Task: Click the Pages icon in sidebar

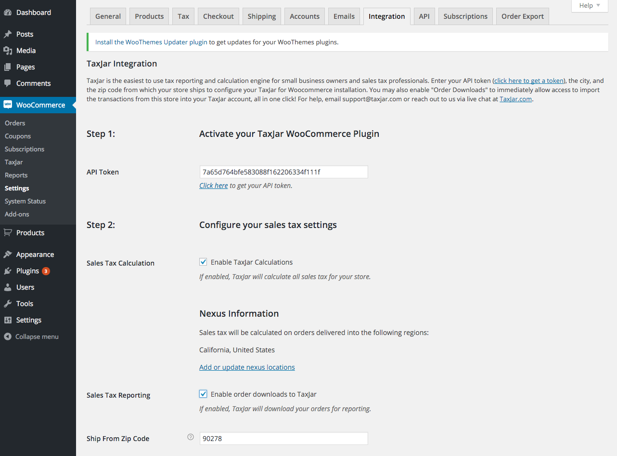Action: tap(8, 67)
